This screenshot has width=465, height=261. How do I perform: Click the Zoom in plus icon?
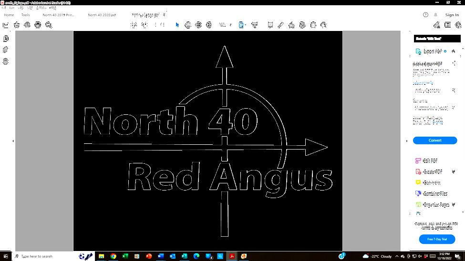(209, 25)
